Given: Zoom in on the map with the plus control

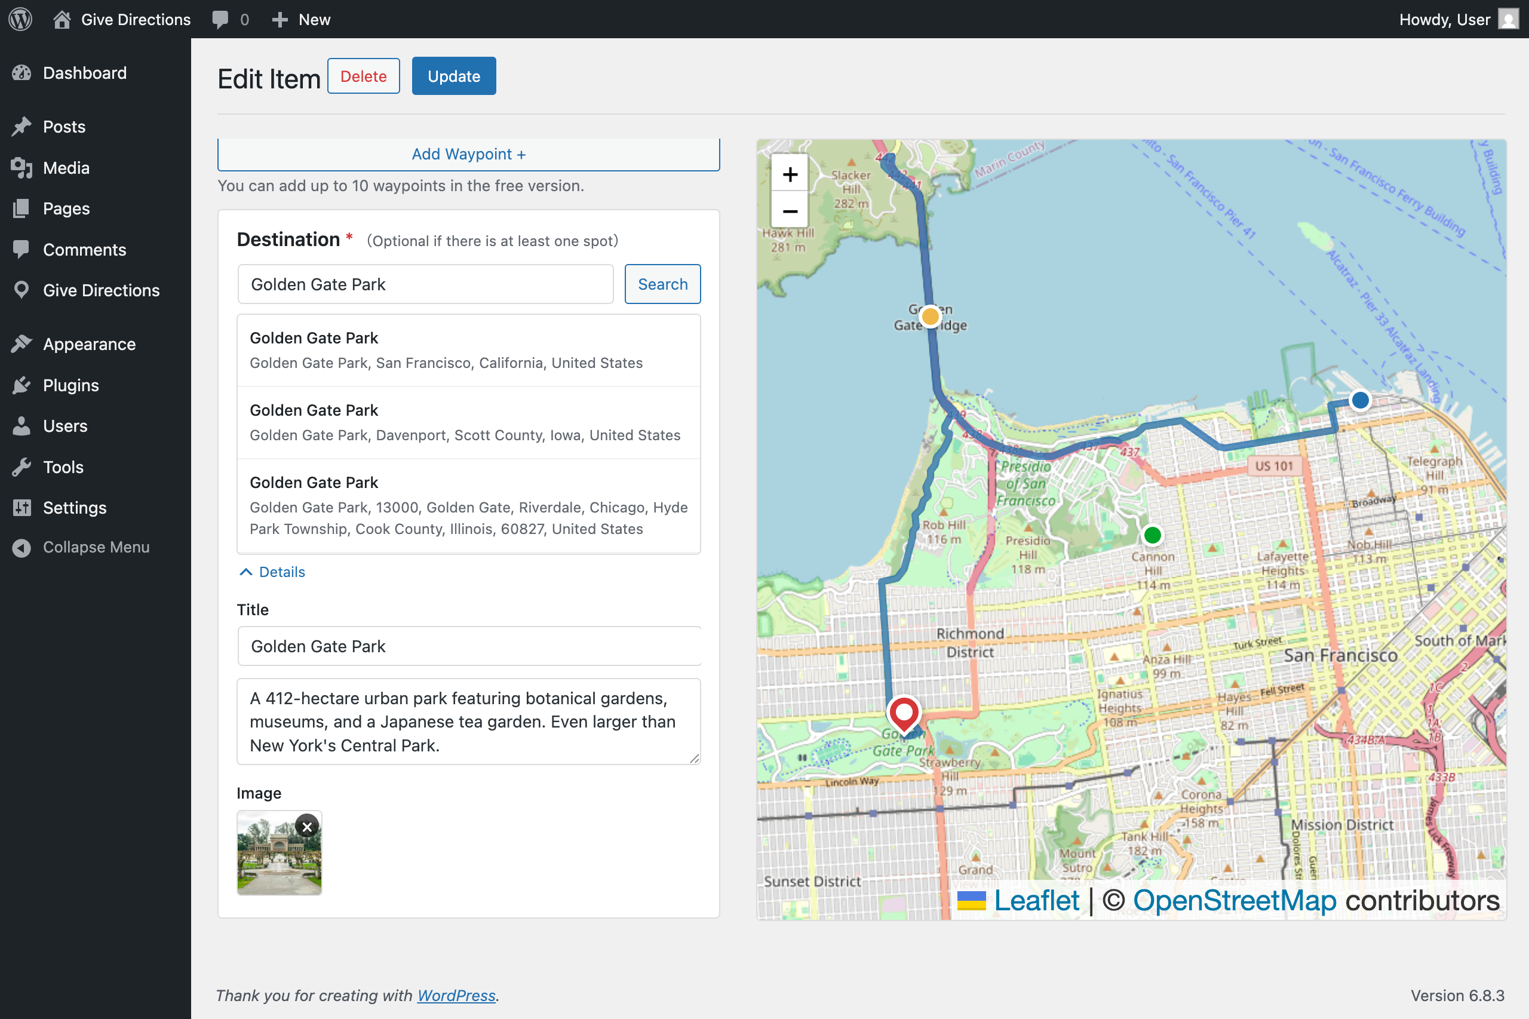Looking at the screenshot, I should (x=790, y=173).
